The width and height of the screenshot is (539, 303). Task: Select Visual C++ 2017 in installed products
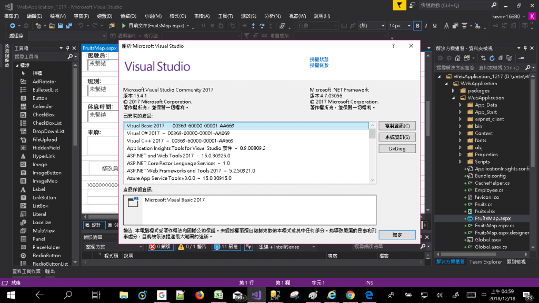pyautogui.click(x=246, y=141)
